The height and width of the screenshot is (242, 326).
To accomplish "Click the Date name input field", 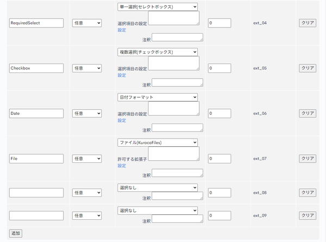I will (36, 113).
